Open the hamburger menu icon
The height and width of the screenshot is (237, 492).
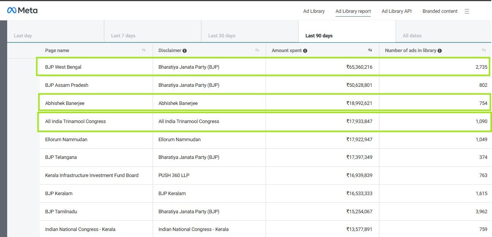[x=467, y=11]
